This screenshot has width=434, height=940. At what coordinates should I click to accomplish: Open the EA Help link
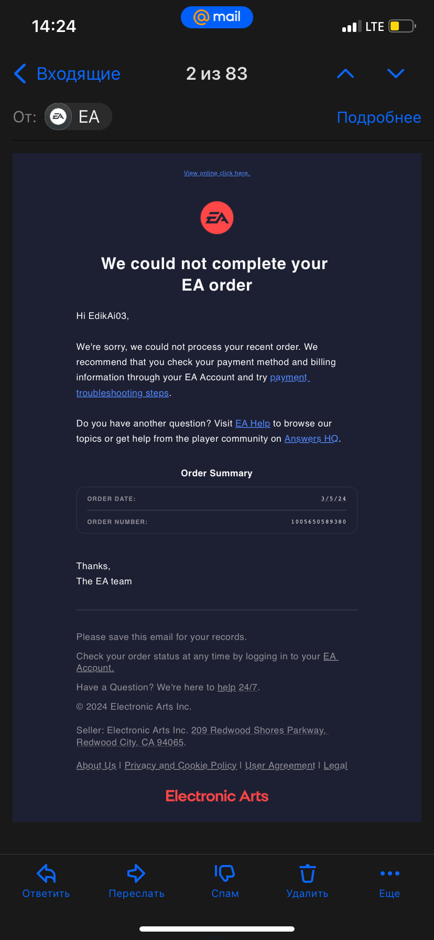point(253,423)
